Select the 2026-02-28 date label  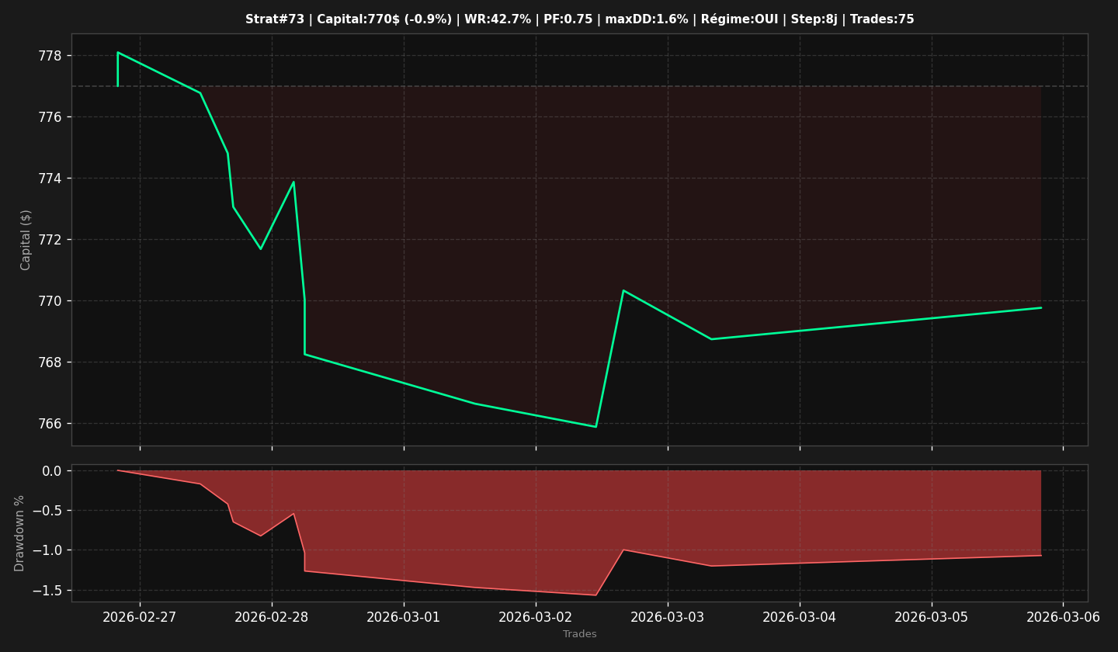click(272, 617)
